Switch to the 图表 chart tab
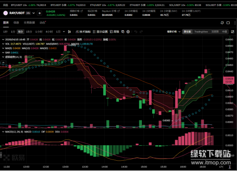The image size is (237, 171). pyautogui.click(x=6, y=23)
